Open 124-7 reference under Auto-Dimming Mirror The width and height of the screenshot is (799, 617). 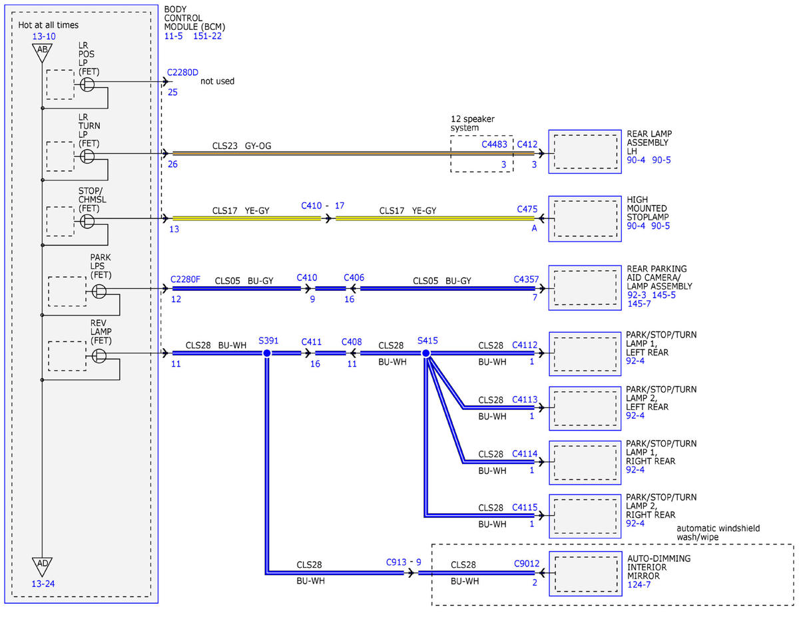639,586
